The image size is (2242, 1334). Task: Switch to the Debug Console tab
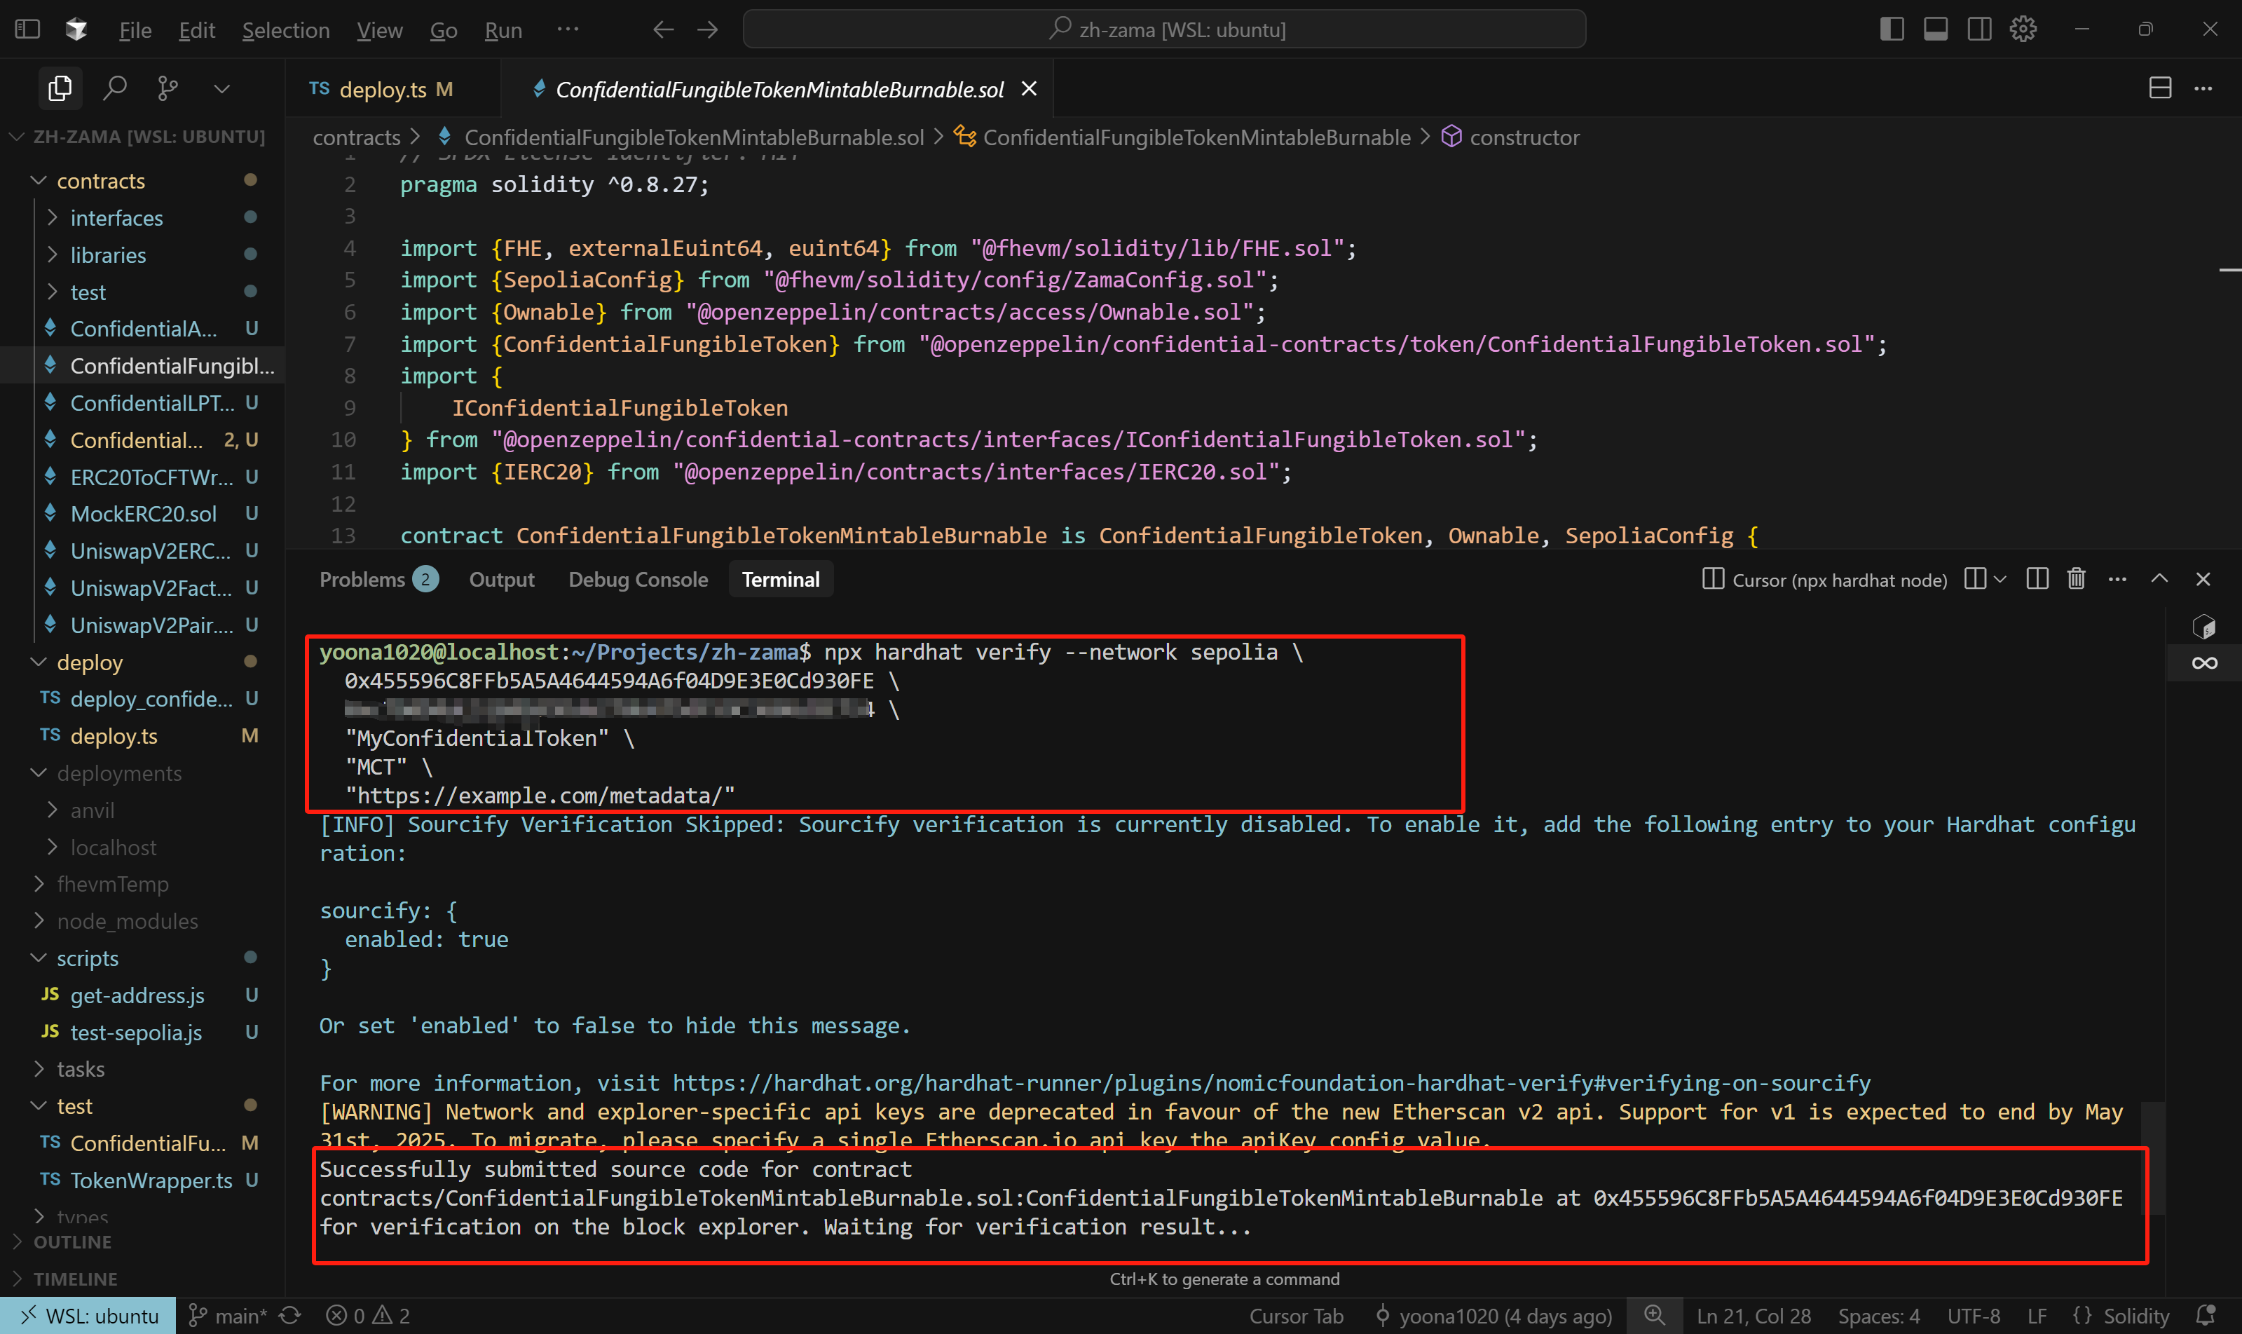638,580
